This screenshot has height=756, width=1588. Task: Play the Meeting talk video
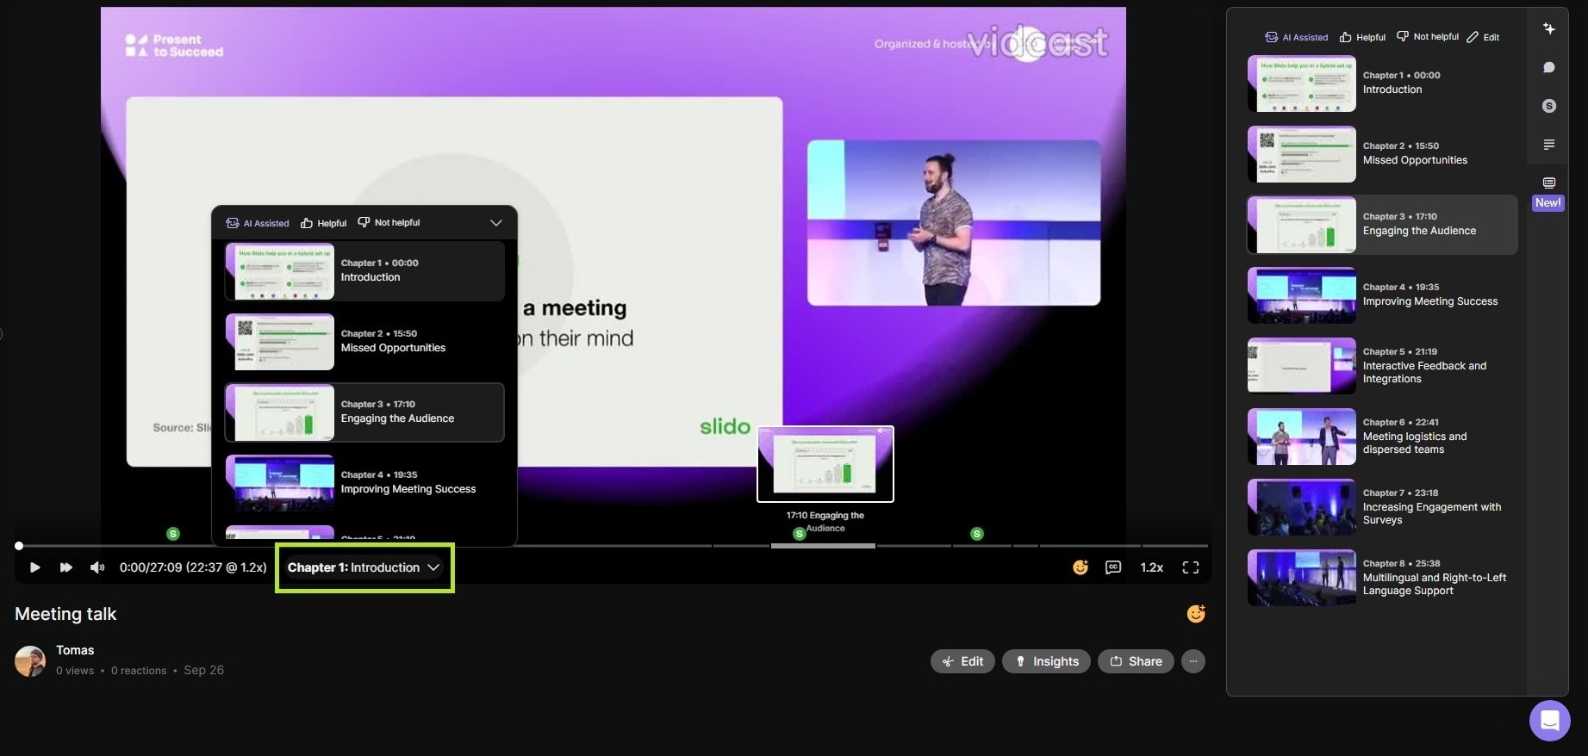[34, 567]
